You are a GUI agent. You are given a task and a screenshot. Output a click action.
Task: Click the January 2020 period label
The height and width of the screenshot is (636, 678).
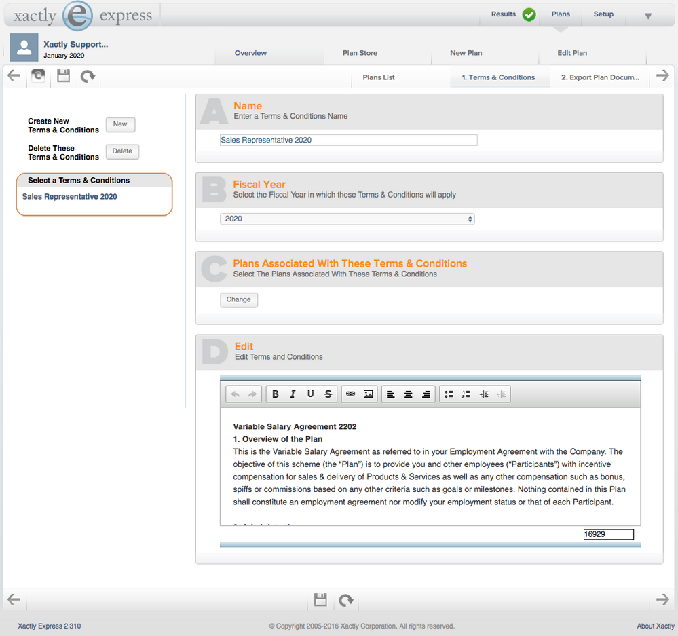(64, 56)
